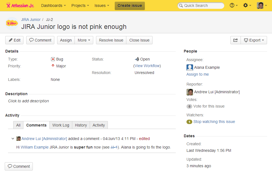
Task: Open the JJ-1 issue link in comment
Action: (x=114, y=147)
